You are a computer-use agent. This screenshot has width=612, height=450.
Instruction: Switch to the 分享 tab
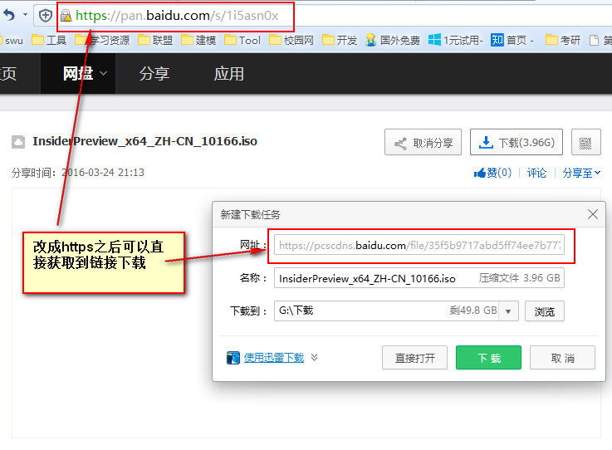(154, 73)
